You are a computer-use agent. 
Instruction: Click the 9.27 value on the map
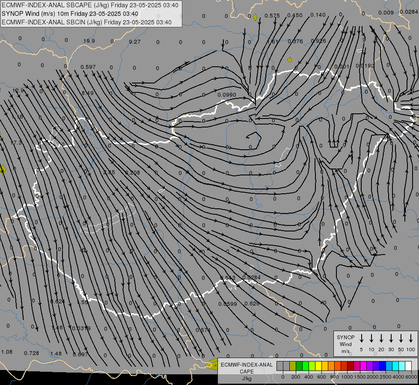134,41
